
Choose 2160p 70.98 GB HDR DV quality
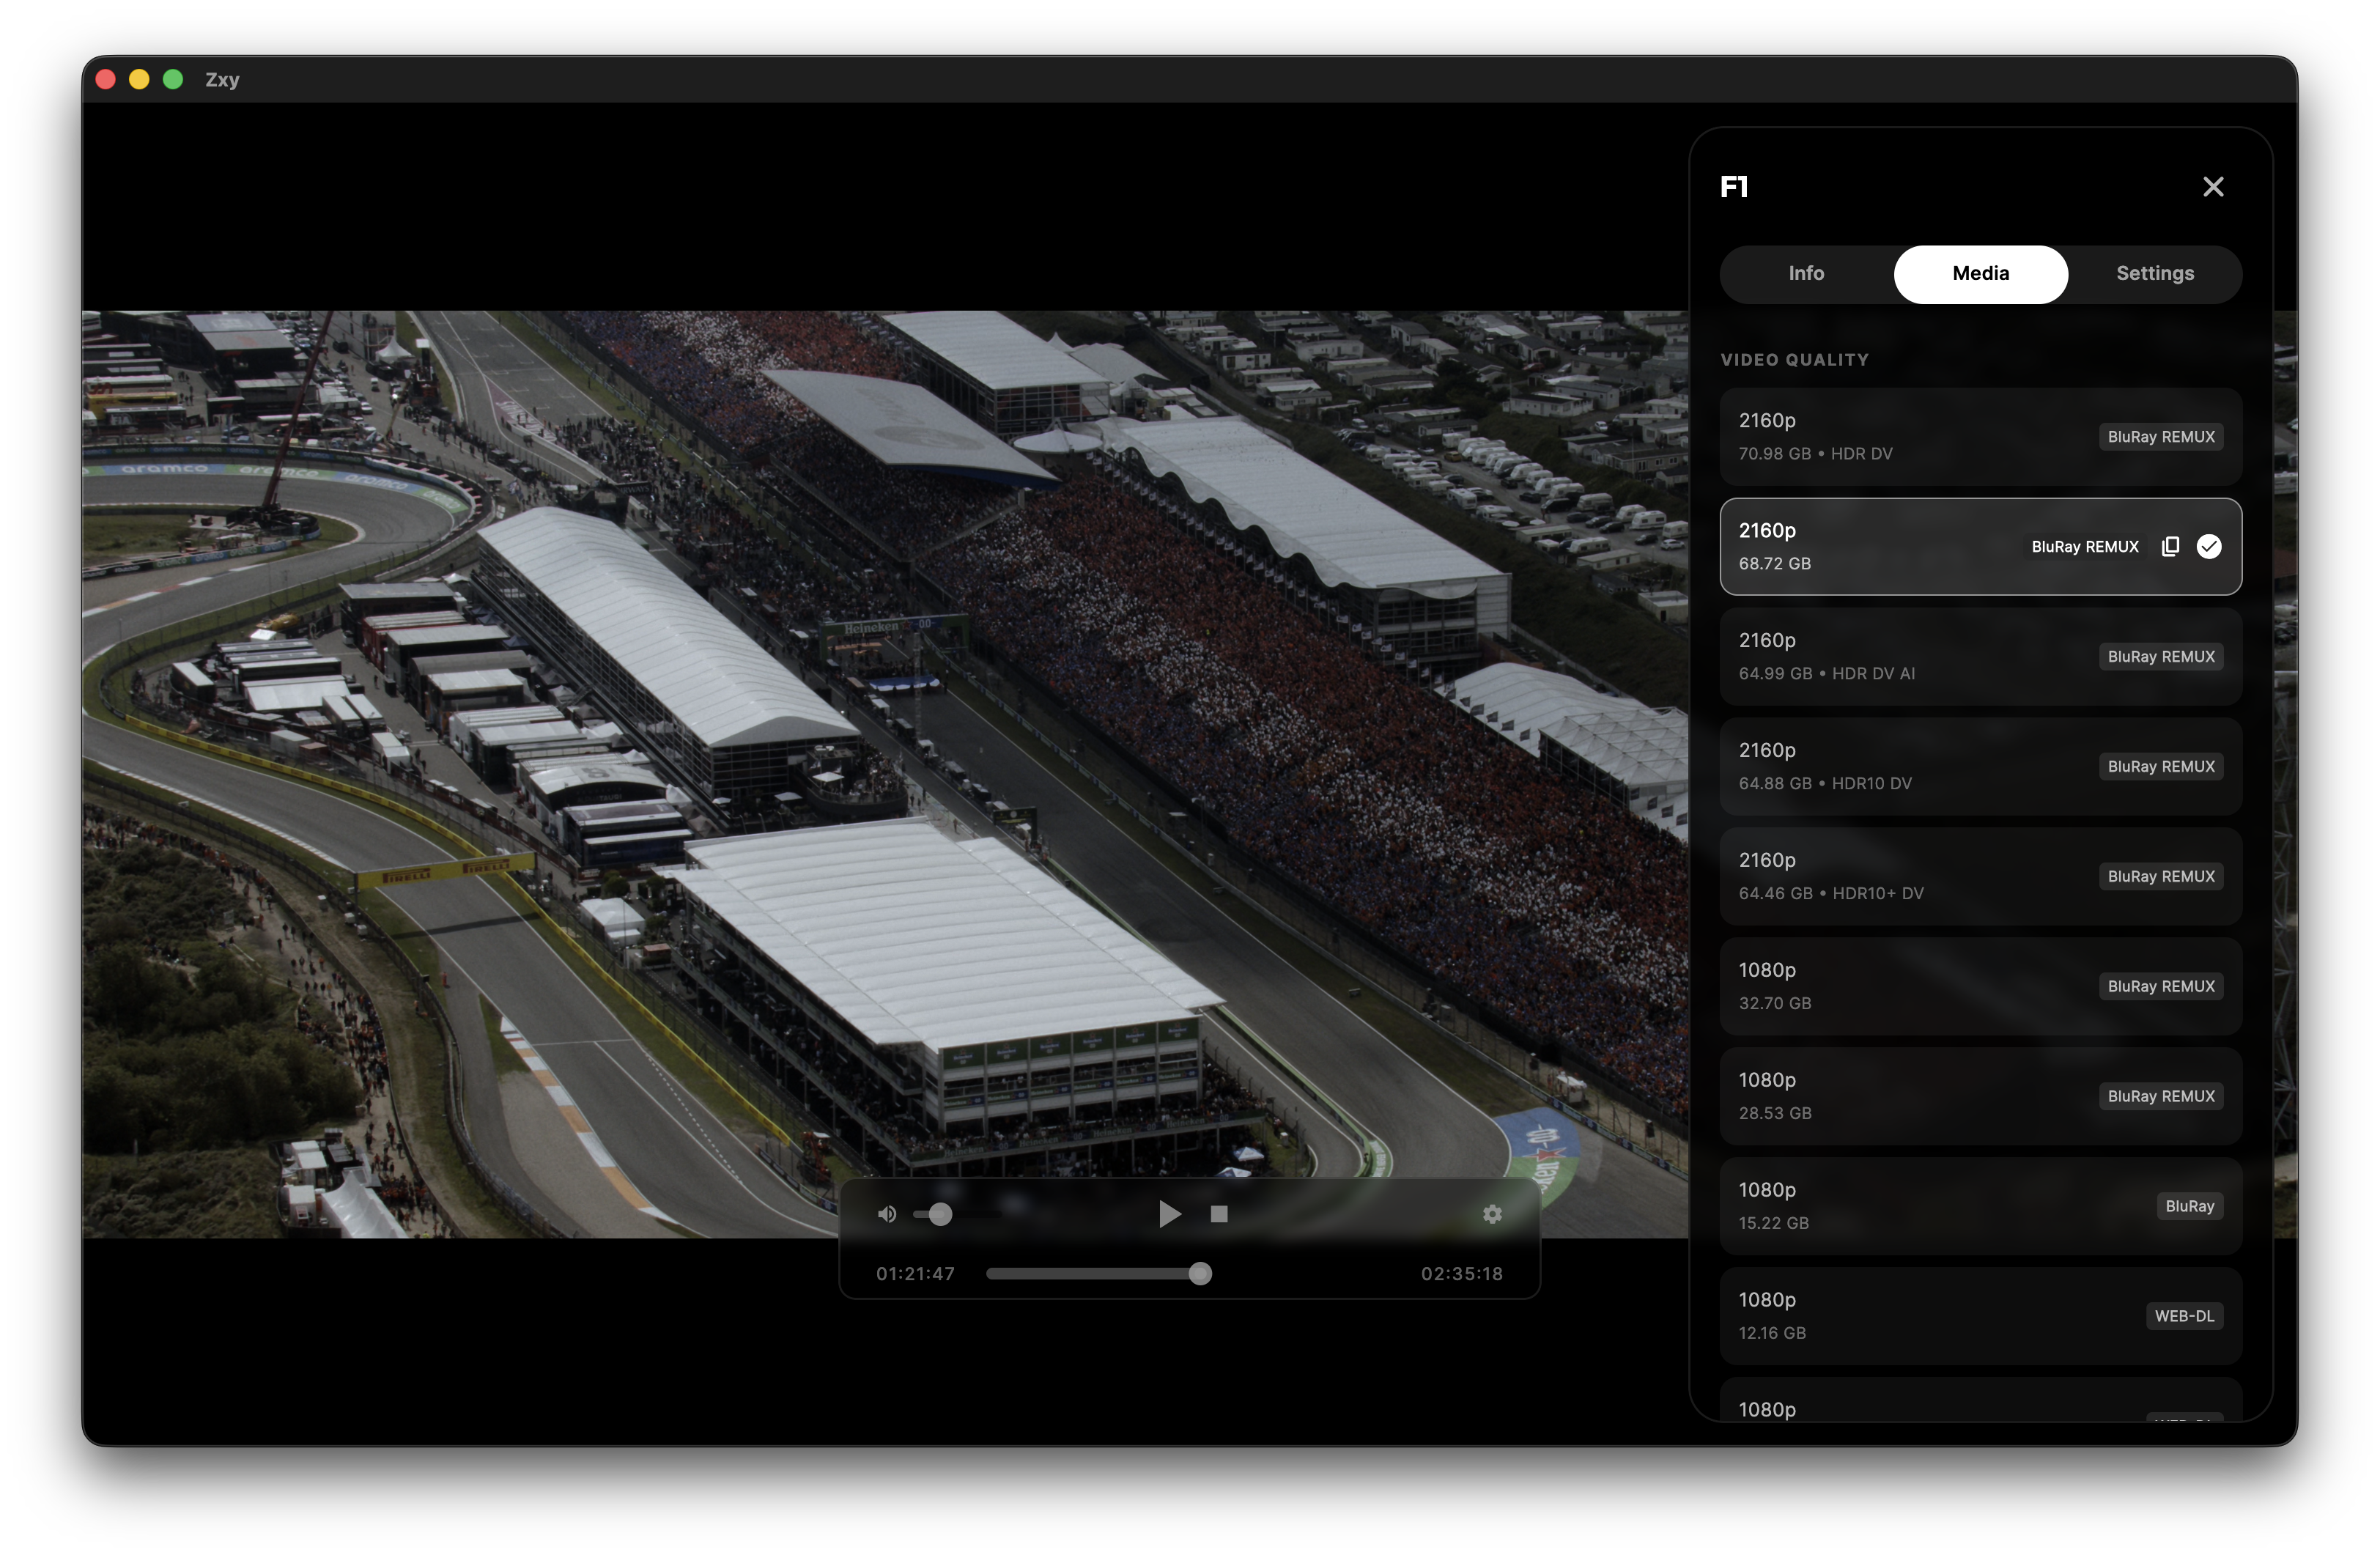click(x=1980, y=437)
